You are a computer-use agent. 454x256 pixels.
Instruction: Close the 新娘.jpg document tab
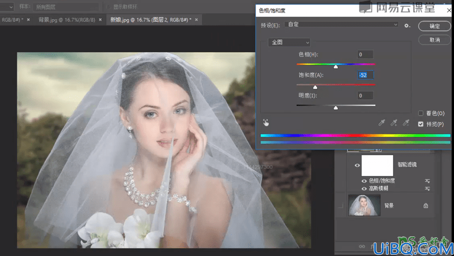coord(196,20)
